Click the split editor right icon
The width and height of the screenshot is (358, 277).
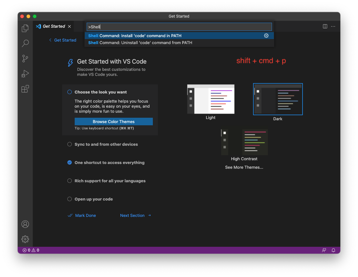coord(325,26)
